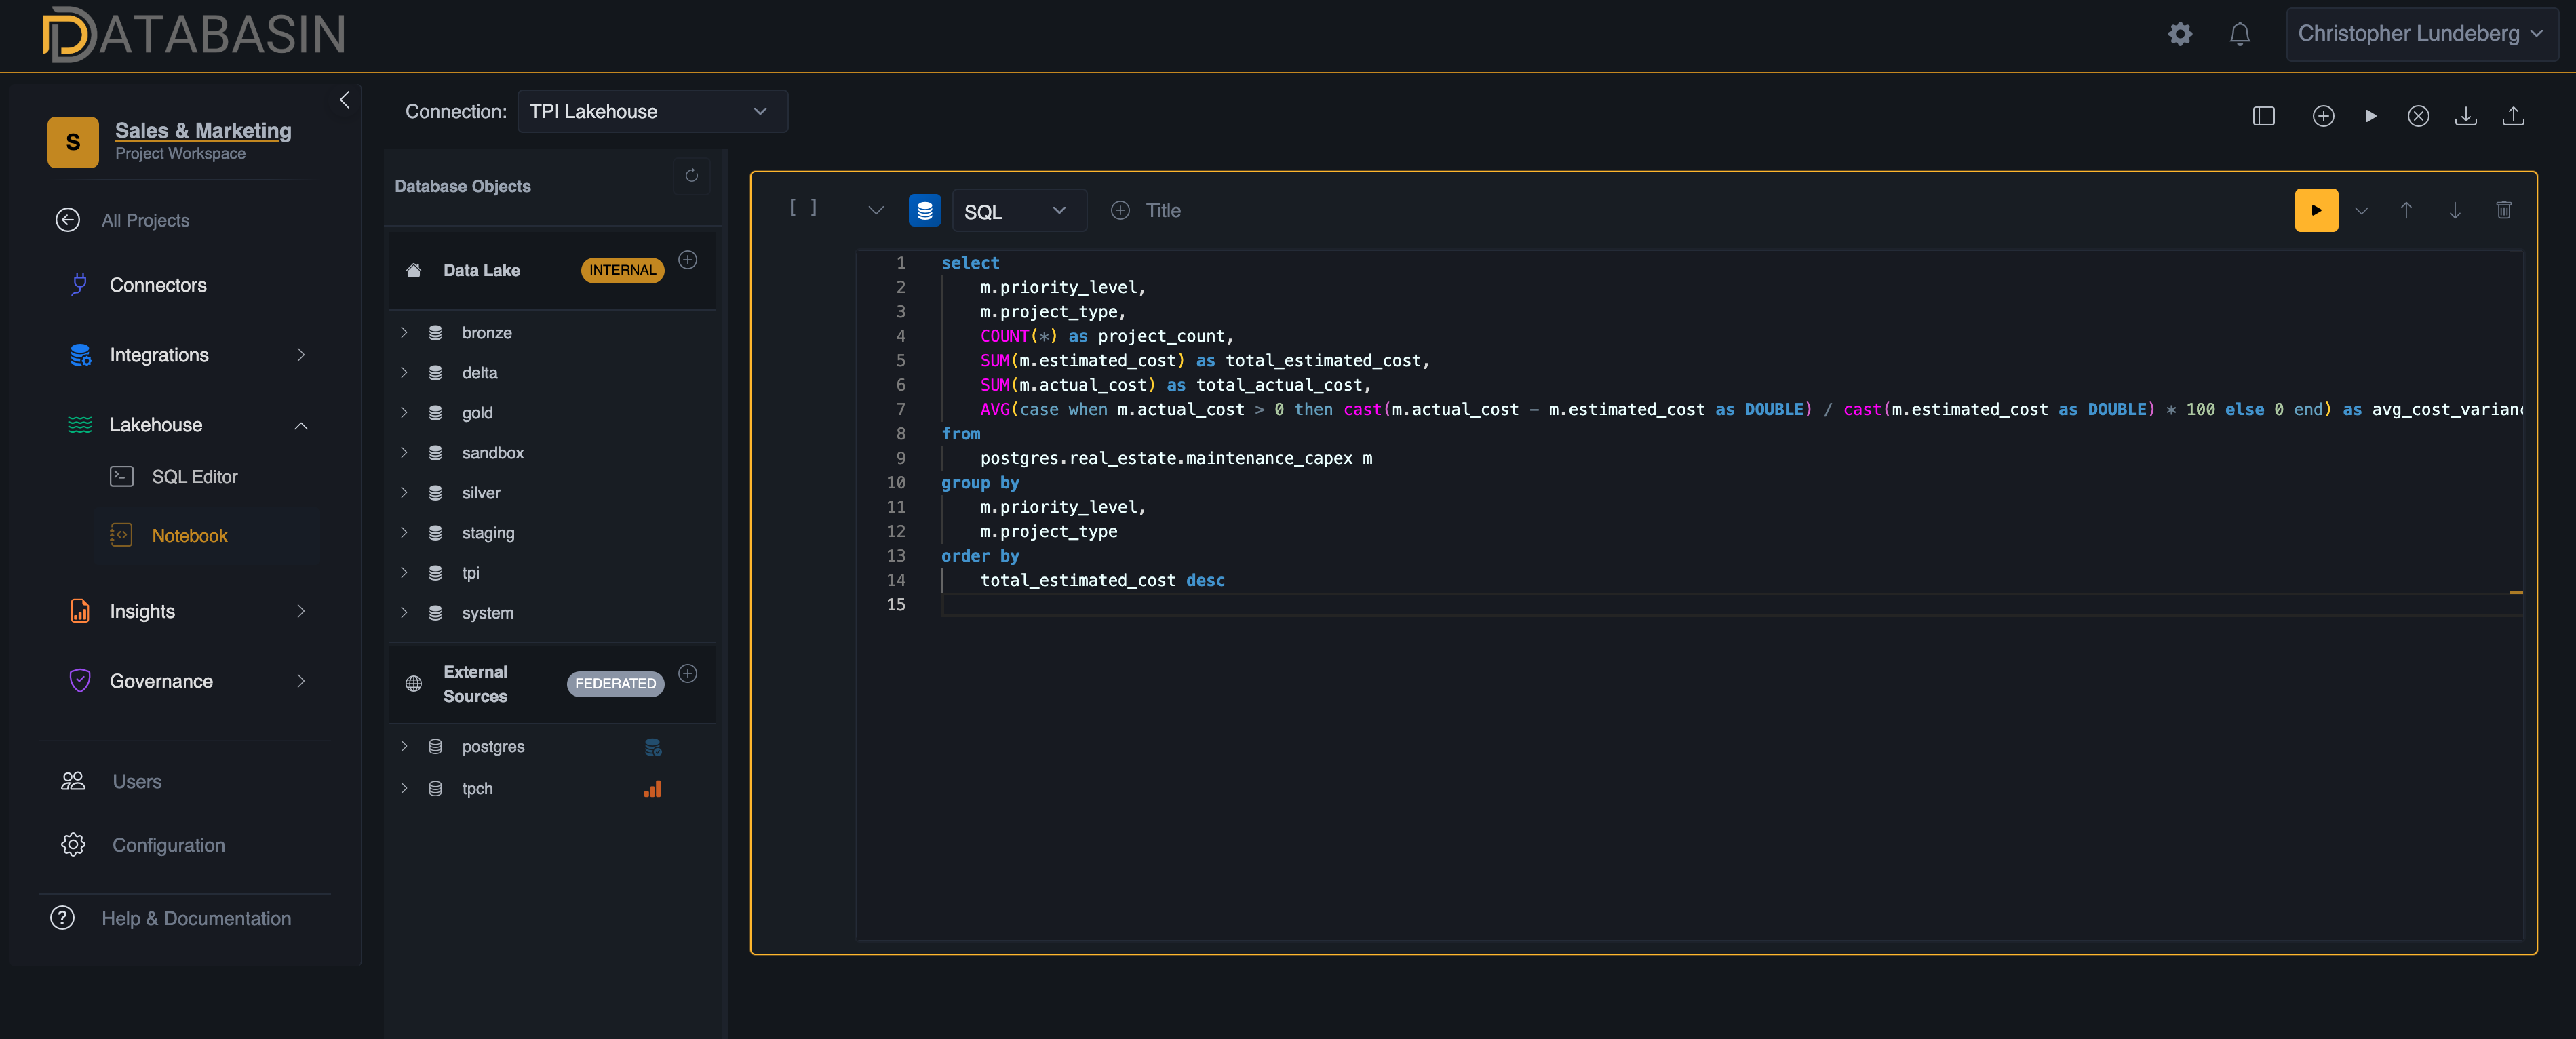The height and width of the screenshot is (1039, 2576).
Task: Open the SQL language dropdown in the cell
Action: click(x=1018, y=210)
